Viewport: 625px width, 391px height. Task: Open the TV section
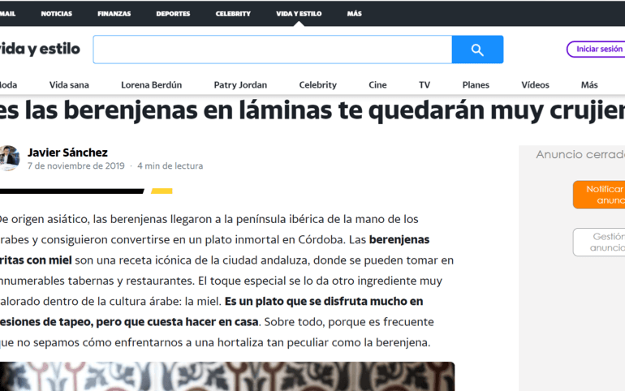pos(425,85)
